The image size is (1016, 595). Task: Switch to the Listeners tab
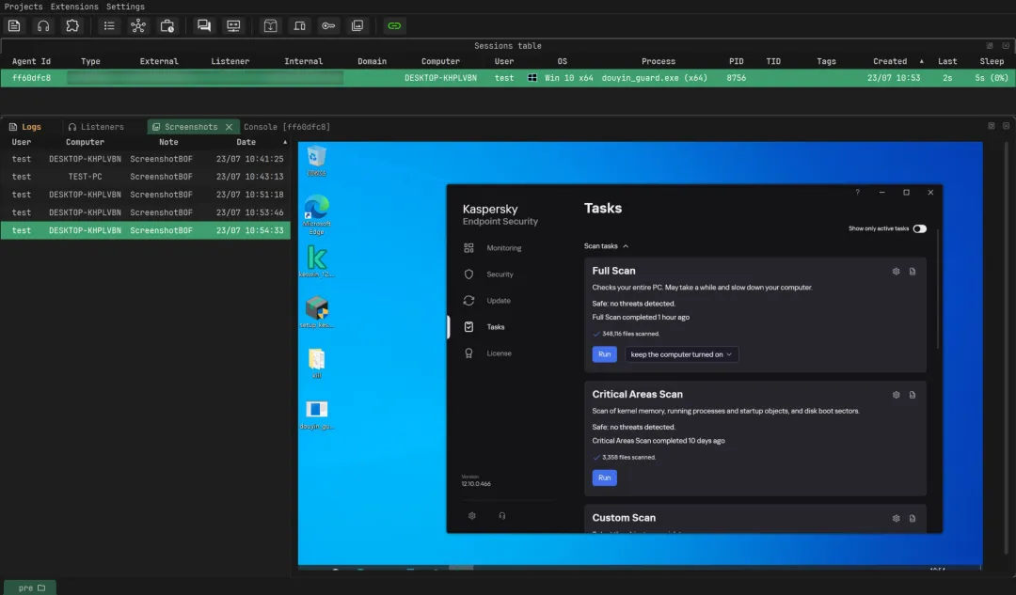96,127
